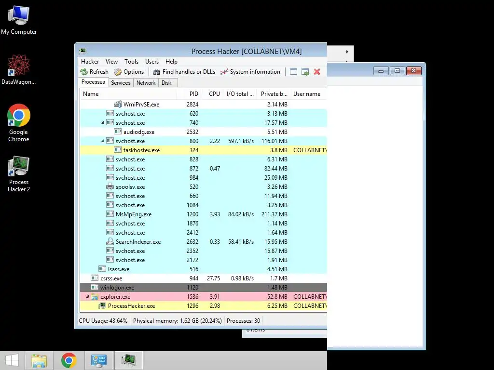The height and width of the screenshot is (370, 494).
Task: Click Find window and thread icon
Action: pos(305,72)
